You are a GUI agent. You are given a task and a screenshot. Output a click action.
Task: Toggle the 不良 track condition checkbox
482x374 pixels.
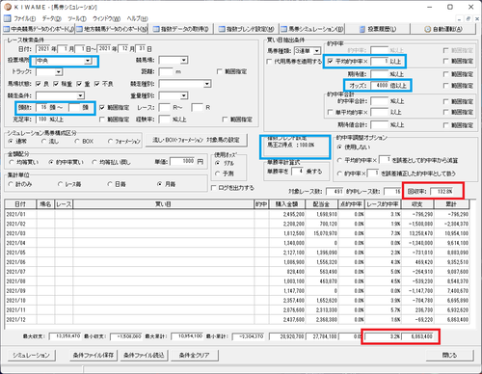click(x=97, y=84)
